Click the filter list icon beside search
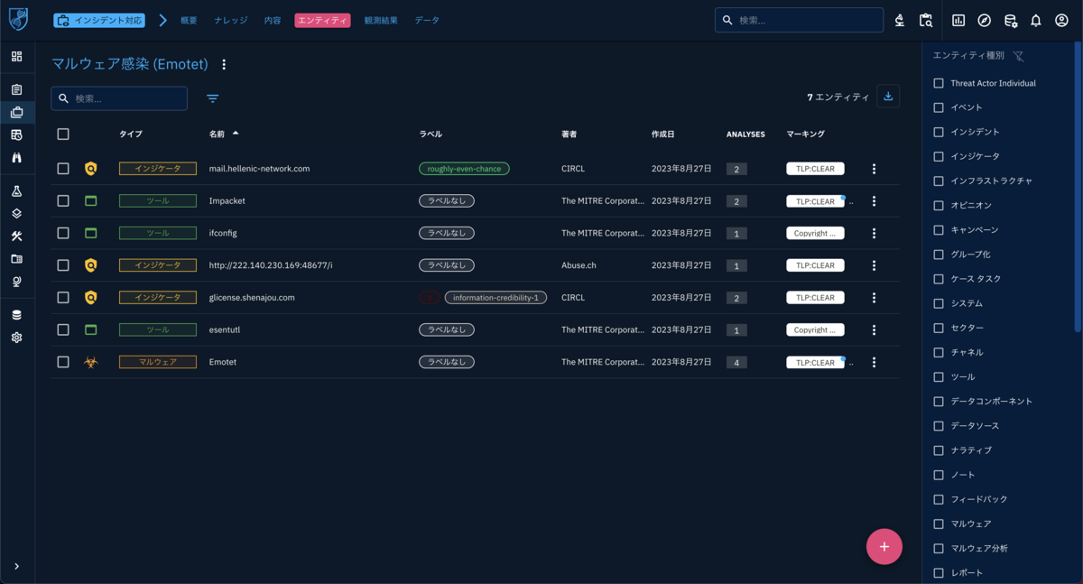Viewport: 1083px width, 584px height. pyautogui.click(x=213, y=98)
